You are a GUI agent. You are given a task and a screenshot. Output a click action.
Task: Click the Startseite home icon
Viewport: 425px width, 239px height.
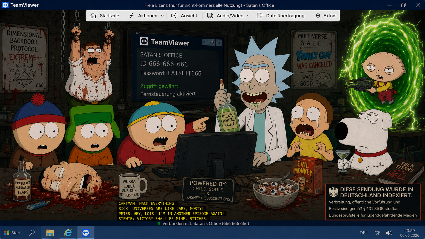(93, 15)
